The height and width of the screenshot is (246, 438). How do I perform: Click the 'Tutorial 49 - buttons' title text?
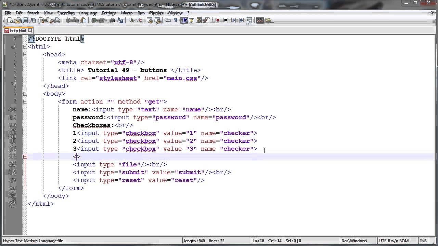tap(127, 70)
